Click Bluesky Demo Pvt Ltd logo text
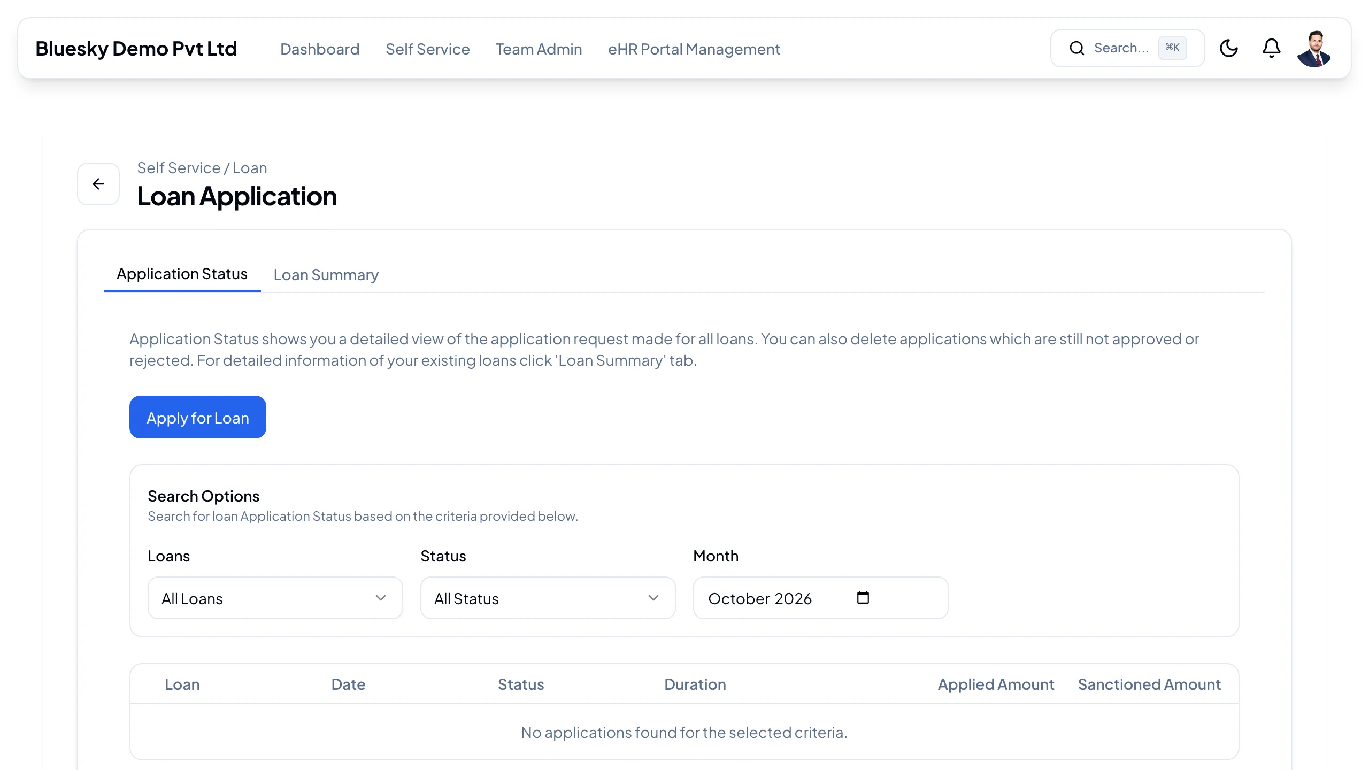This screenshot has height=770, width=1369. click(136, 49)
